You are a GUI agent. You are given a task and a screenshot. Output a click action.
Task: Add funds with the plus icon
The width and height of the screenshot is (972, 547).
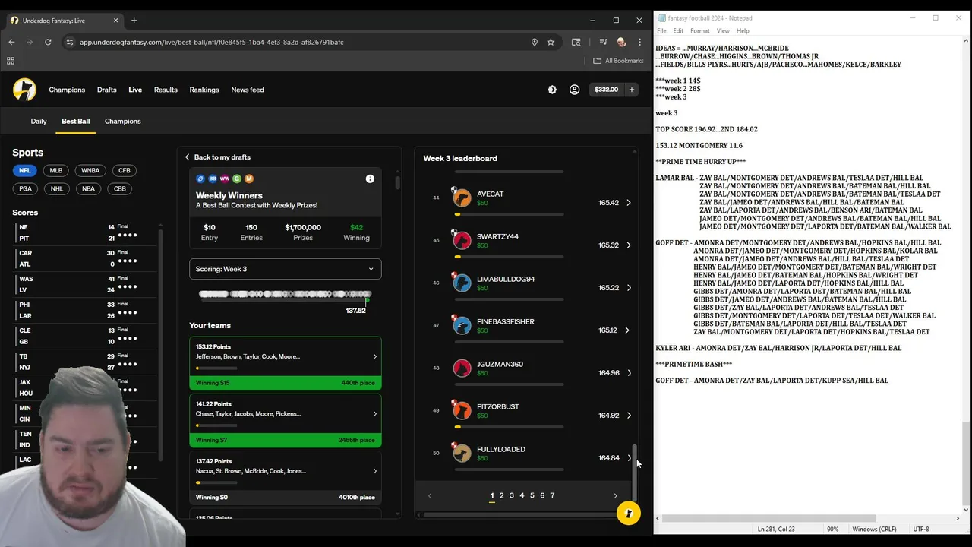click(x=631, y=90)
